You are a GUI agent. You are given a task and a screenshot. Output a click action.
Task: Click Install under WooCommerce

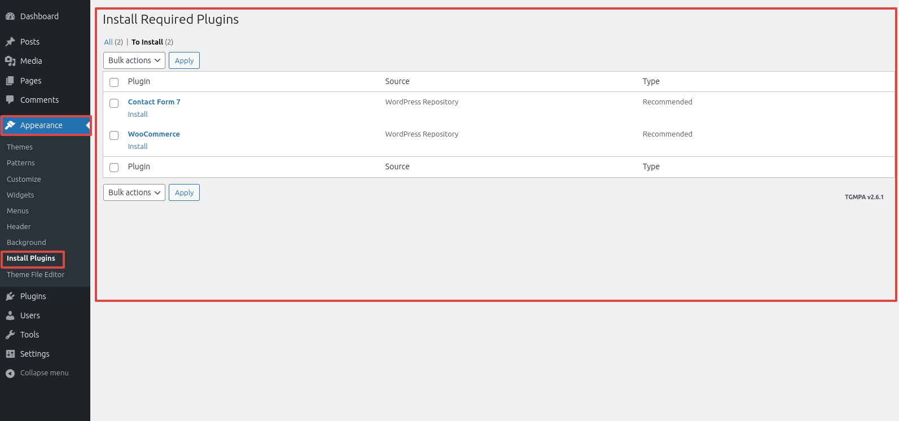(138, 147)
